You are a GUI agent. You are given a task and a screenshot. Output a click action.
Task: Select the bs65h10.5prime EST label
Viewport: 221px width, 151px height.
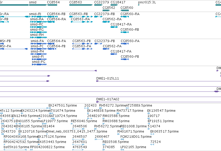[16, 147]
